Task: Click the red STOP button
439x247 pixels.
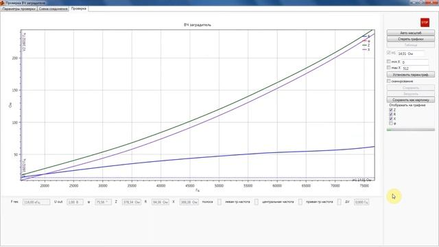Action: (425, 23)
